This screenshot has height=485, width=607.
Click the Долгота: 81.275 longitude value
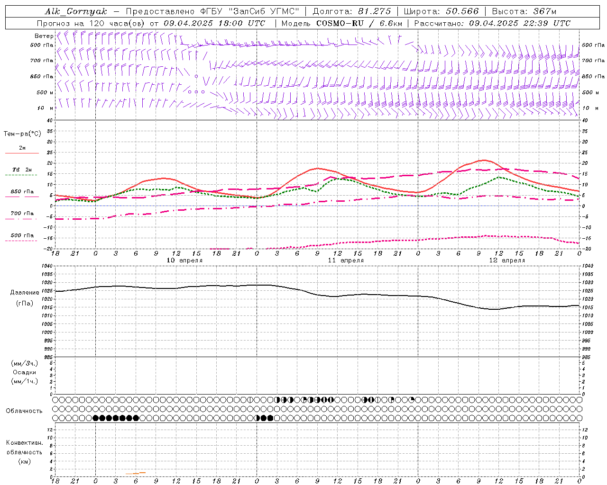click(352, 11)
